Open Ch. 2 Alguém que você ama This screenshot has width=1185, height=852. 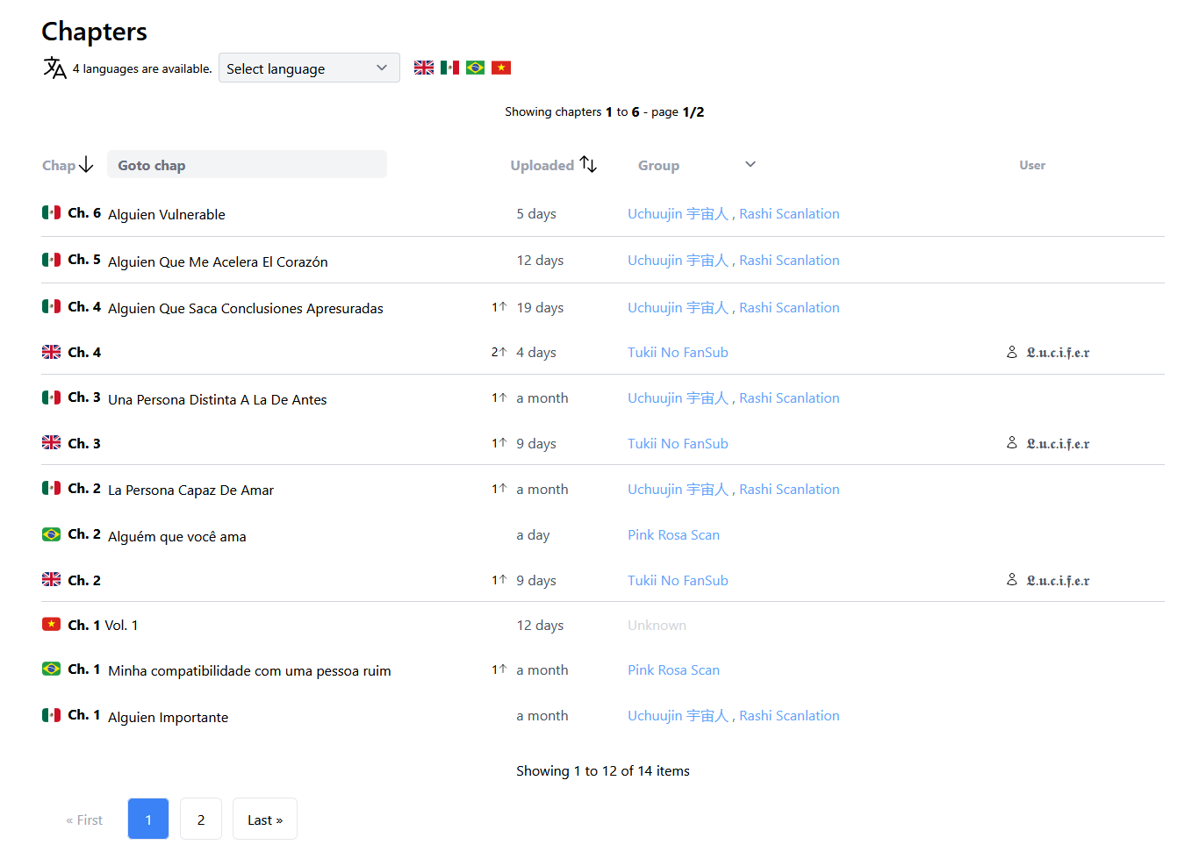pyautogui.click(x=157, y=535)
